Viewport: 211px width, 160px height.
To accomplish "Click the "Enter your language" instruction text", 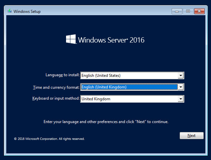I will [x=106, y=122].
